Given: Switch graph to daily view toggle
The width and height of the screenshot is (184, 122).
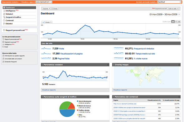Looking at the screenshot, I should pos(173,22).
